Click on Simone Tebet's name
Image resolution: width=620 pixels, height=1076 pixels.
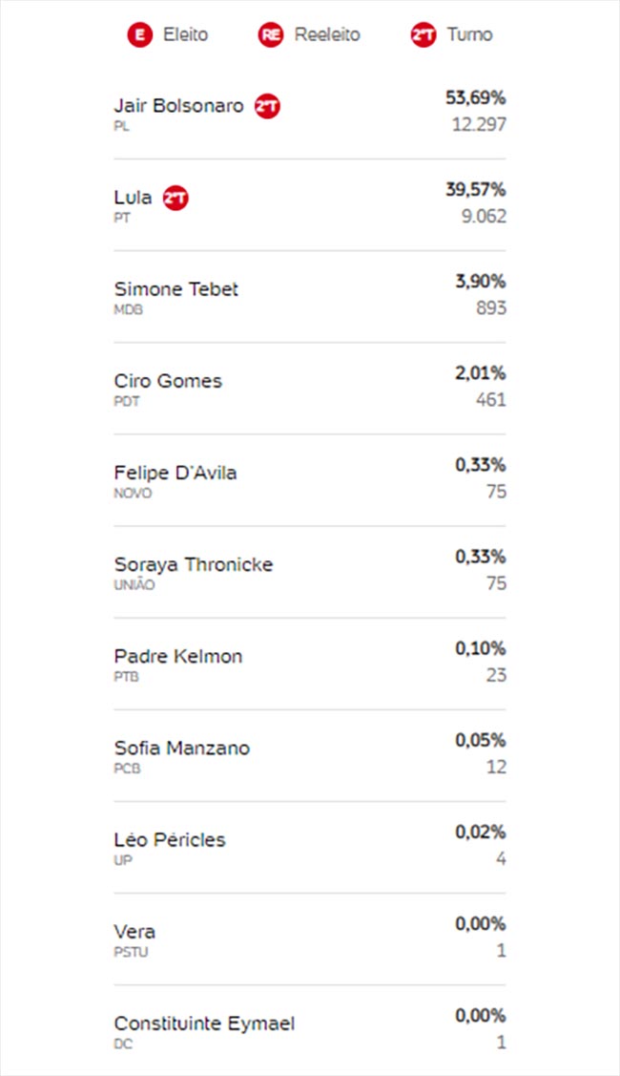pos(176,289)
